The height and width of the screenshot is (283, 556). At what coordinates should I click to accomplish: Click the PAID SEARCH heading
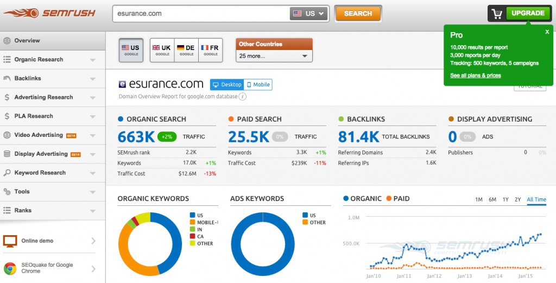click(259, 119)
